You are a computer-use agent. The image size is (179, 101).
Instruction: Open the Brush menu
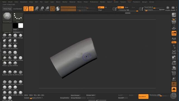10,2
